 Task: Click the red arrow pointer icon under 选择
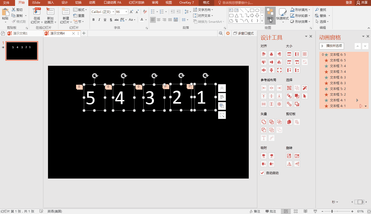tap(305, 96)
